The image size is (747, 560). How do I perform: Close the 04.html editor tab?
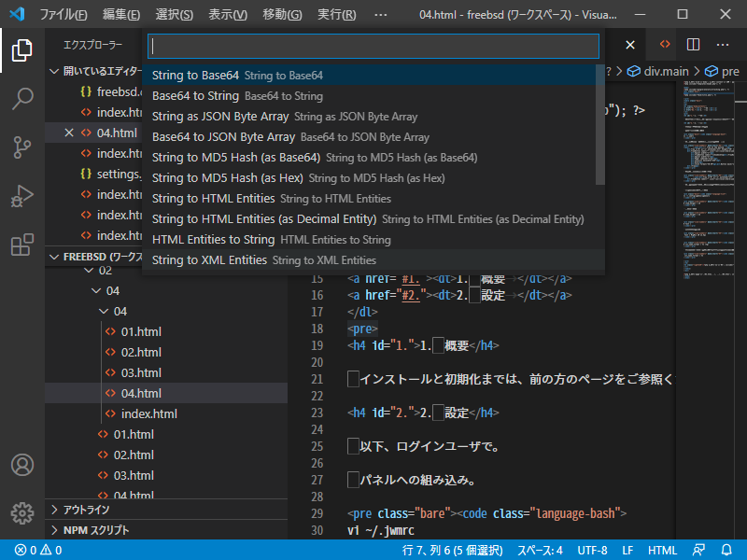[629, 45]
